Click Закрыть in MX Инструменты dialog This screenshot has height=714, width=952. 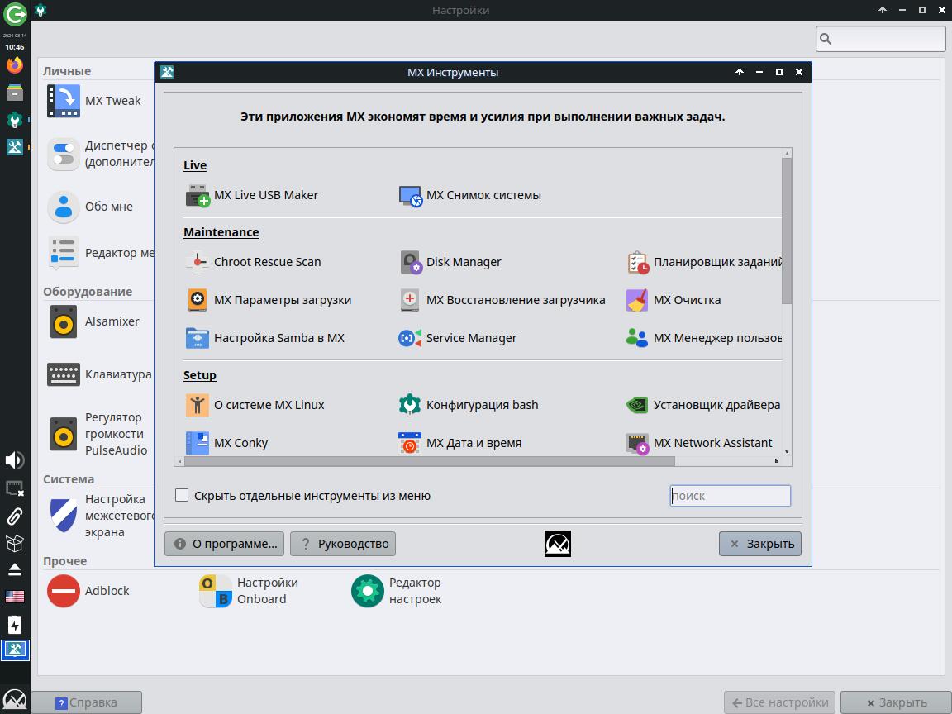(x=760, y=544)
